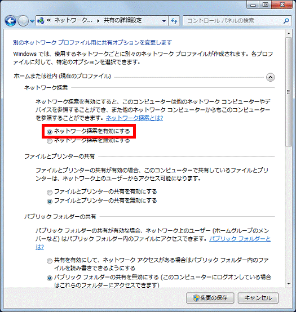Select ネットワーク探索を有効にする radio button
296x312 pixels.
click(x=50, y=132)
